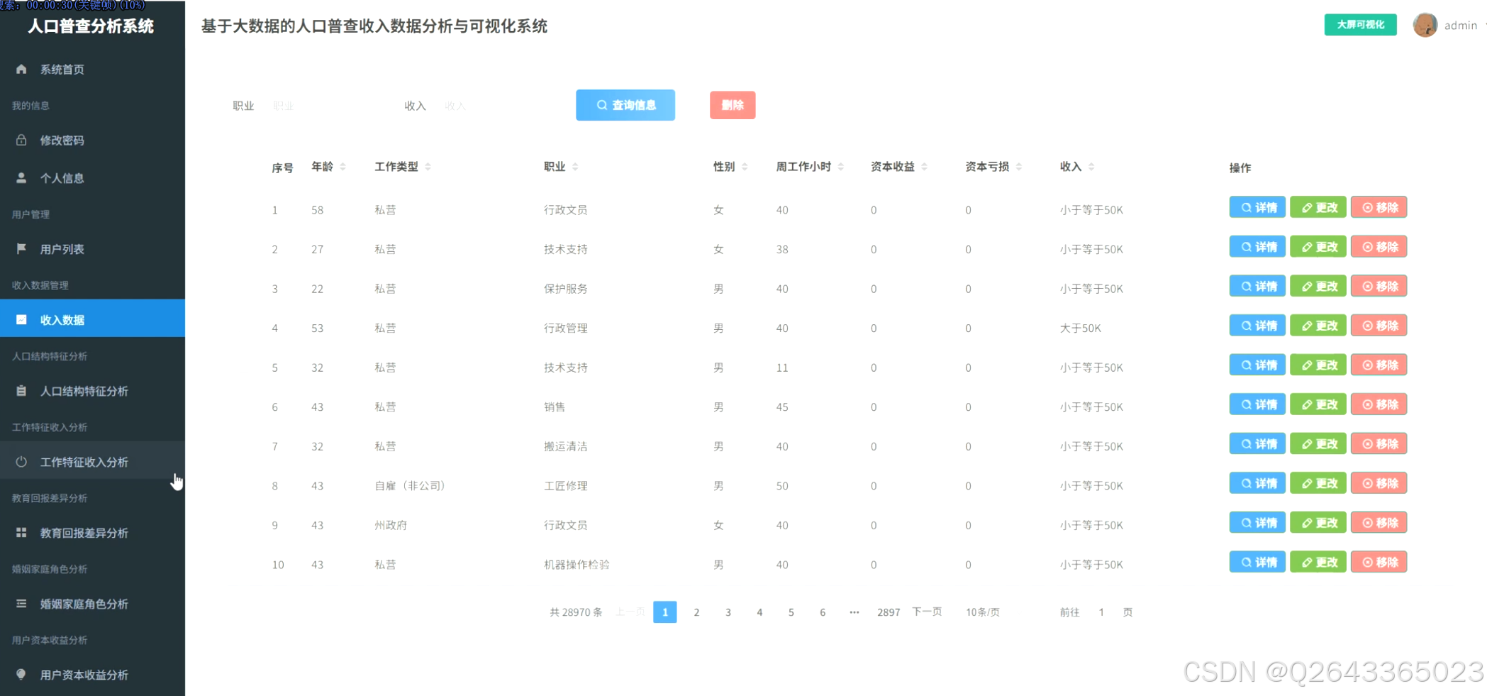Click the list icon beside 婚姻家庭角色分析
This screenshot has width=1487, height=696.
coord(21,603)
